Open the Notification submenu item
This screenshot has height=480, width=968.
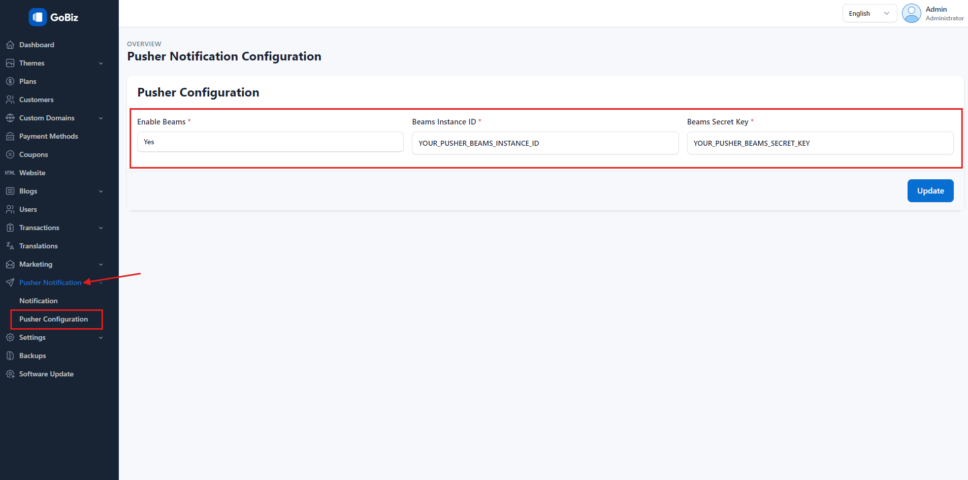[x=39, y=301]
